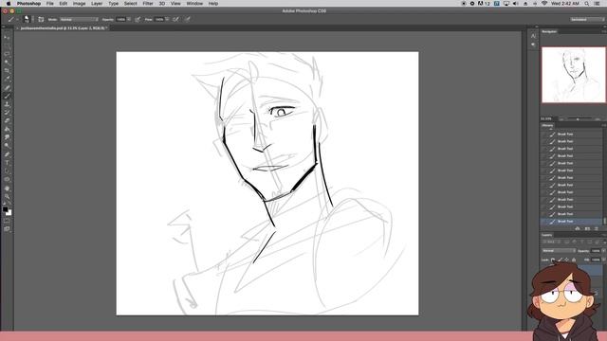Select the Dodge tool

(x=7, y=146)
